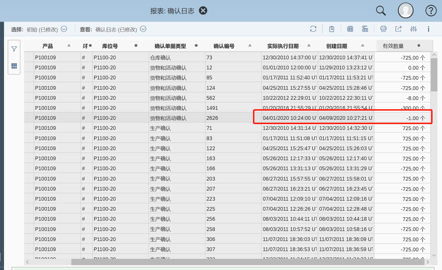Click confirmation number 163 cell

pos(233,159)
